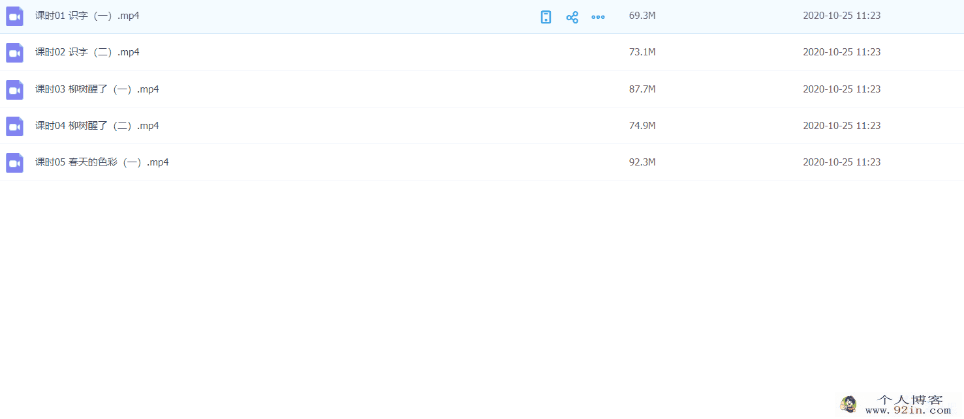Click the date of 课时05 row
Image resolution: width=964 pixels, height=419 pixels.
pyautogui.click(x=841, y=162)
